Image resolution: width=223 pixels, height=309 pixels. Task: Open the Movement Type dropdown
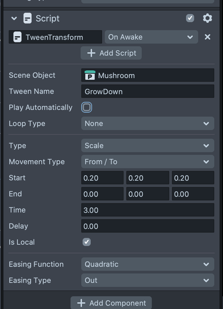[147, 162]
